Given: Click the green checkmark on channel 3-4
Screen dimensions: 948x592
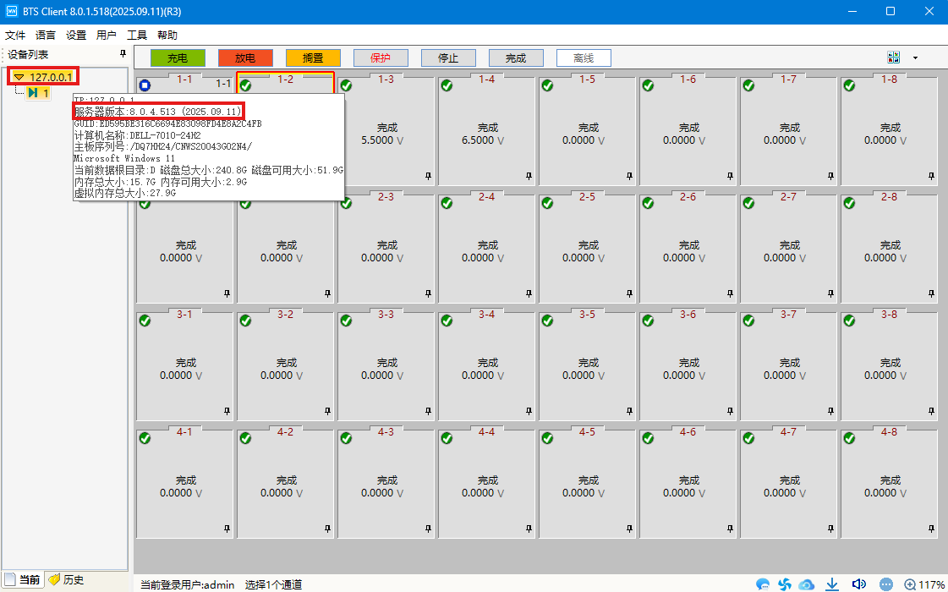Looking at the screenshot, I should click(x=447, y=321).
